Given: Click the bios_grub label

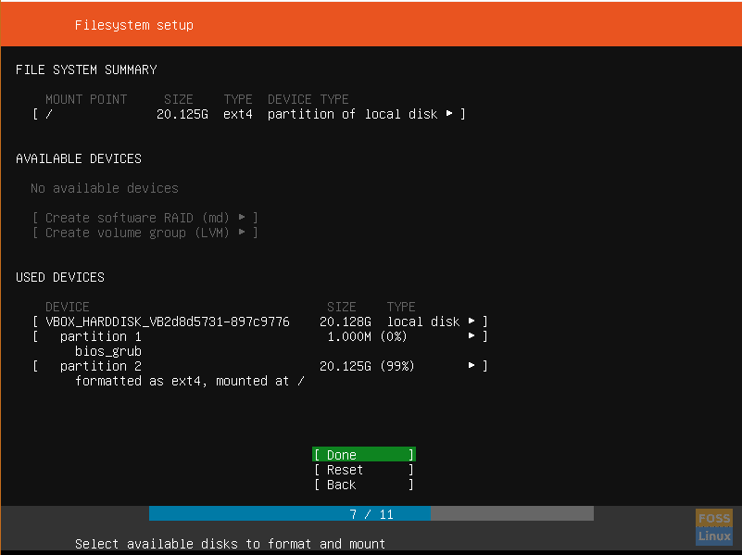Looking at the screenshot, I should [x=107, y=351].
